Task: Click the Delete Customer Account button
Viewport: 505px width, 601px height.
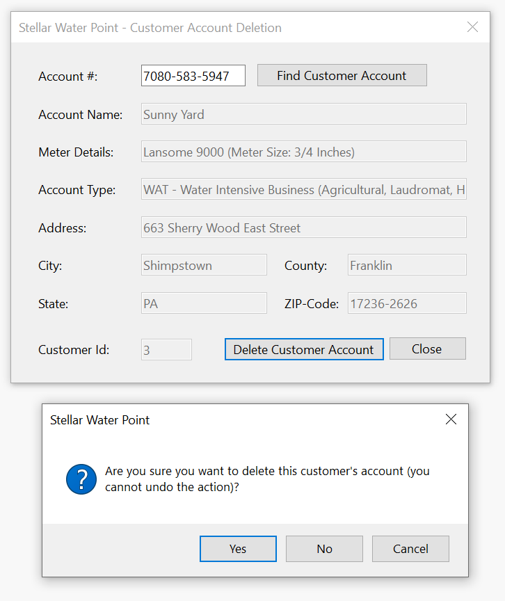Action: [x=304, y=349]
